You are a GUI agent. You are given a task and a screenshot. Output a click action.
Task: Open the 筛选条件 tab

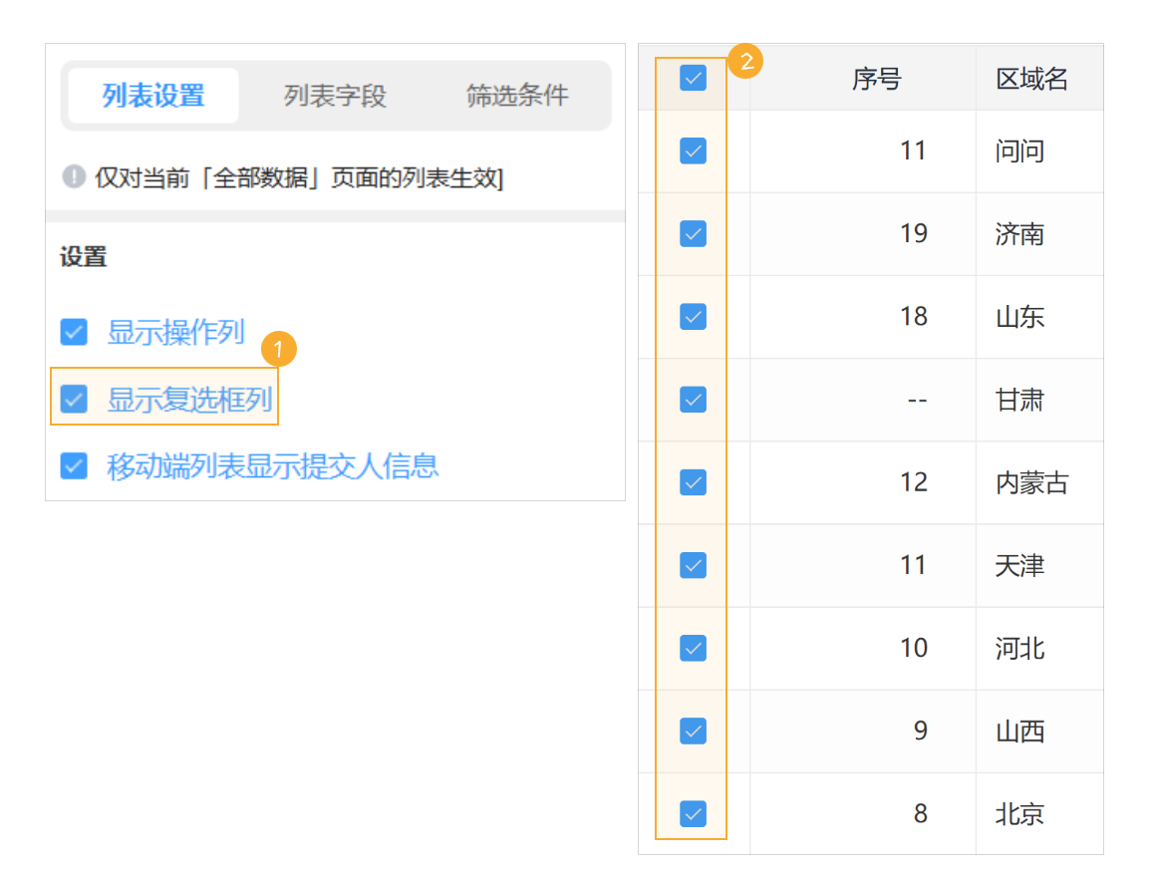click(x=515, y=95)
